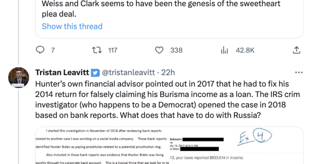Click the 117 retweets count
The image size is (310, 164).
113,50
